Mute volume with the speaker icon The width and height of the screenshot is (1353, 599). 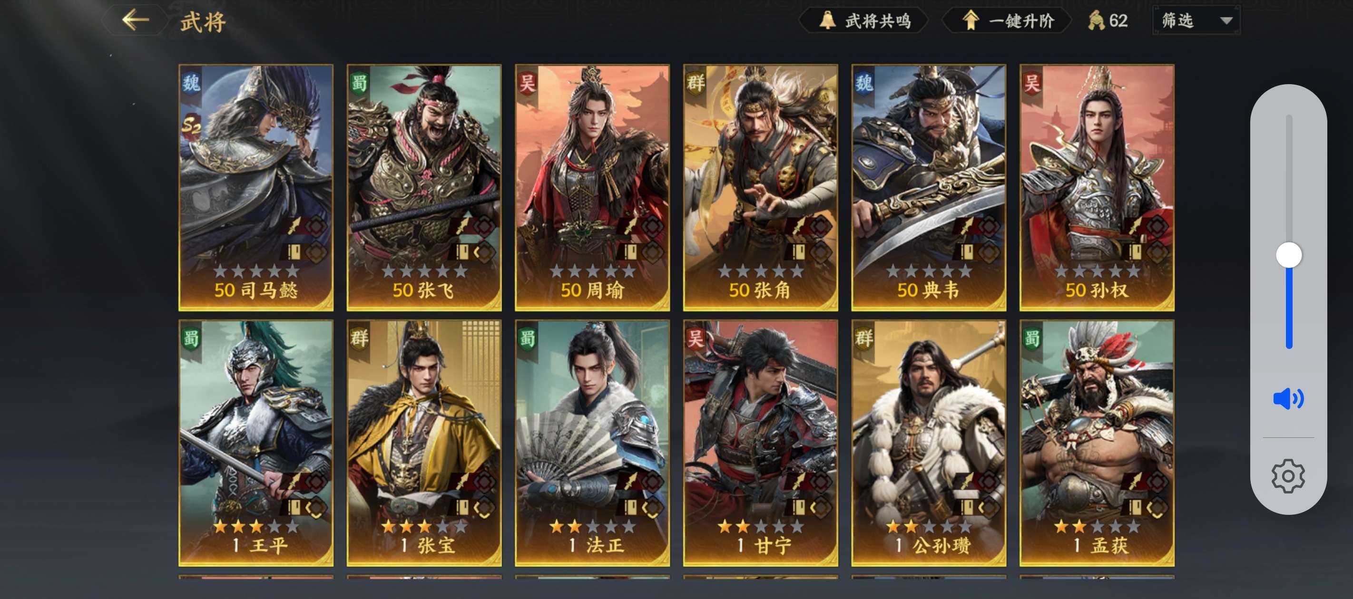(1288, 398)
